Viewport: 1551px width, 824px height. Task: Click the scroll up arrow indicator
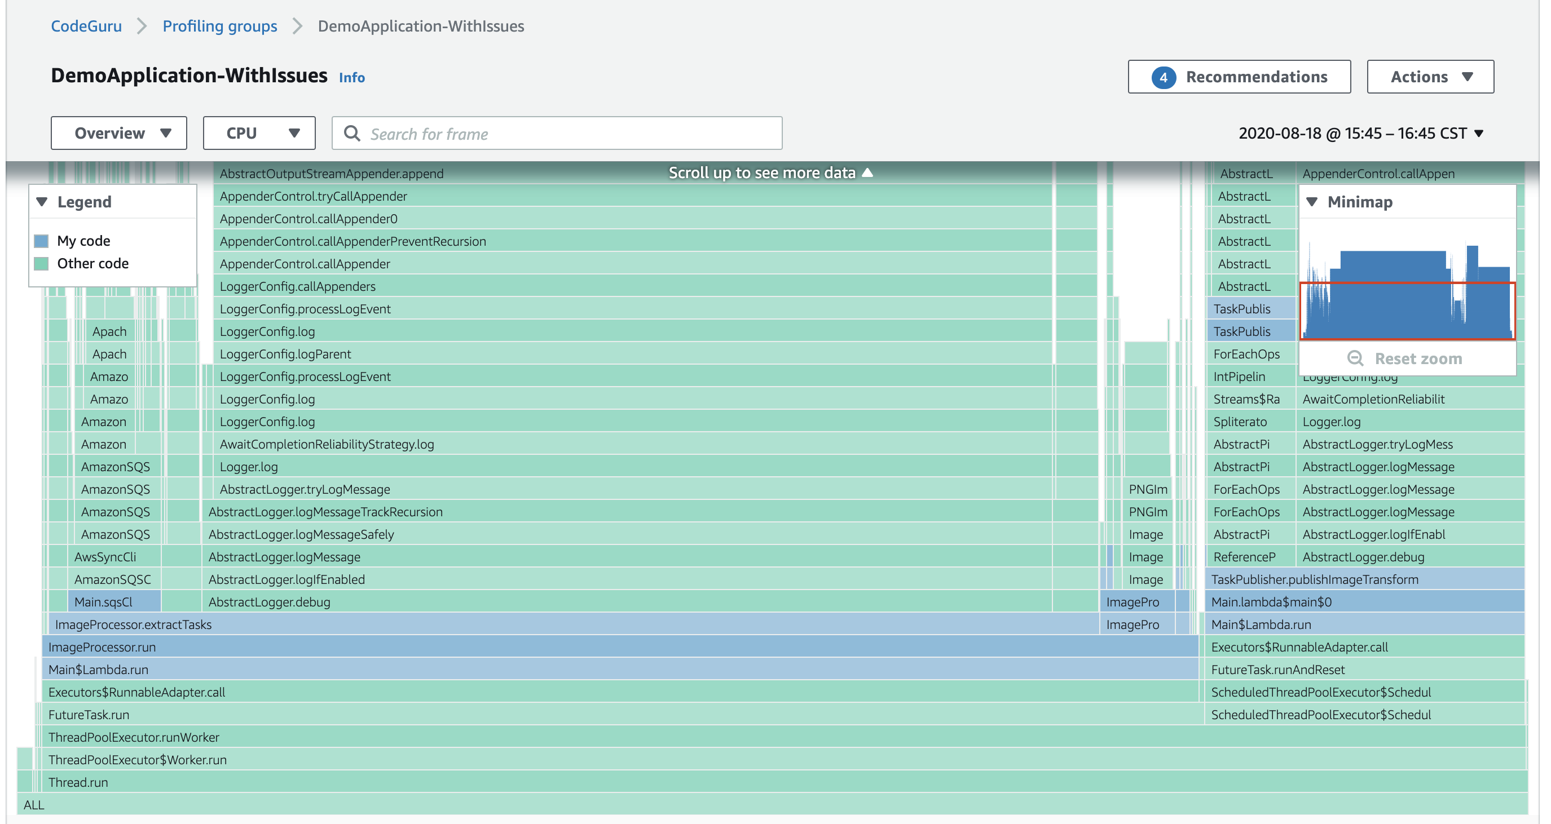[x=867, y=172]
